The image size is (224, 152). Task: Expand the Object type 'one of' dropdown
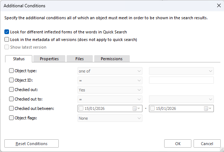[110, 71]
